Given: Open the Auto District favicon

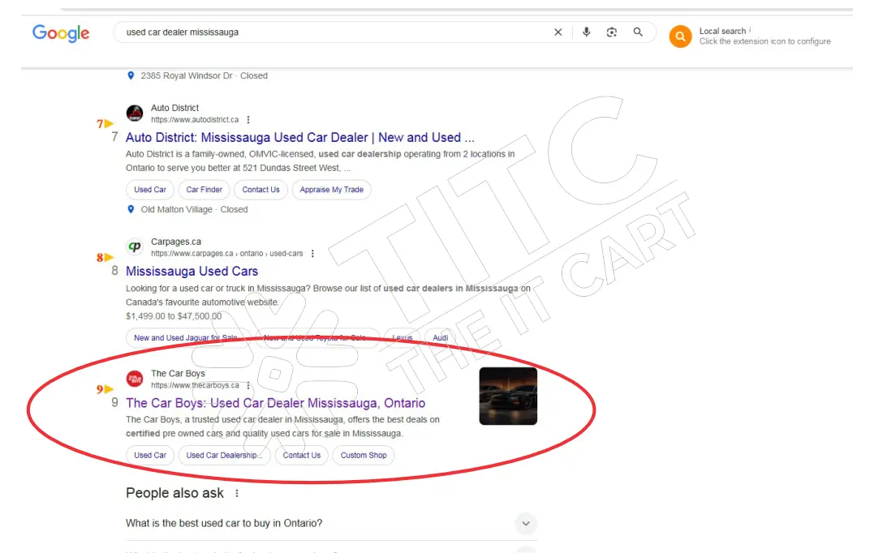Looking at the screenshot, I should [x=135, y=113].
